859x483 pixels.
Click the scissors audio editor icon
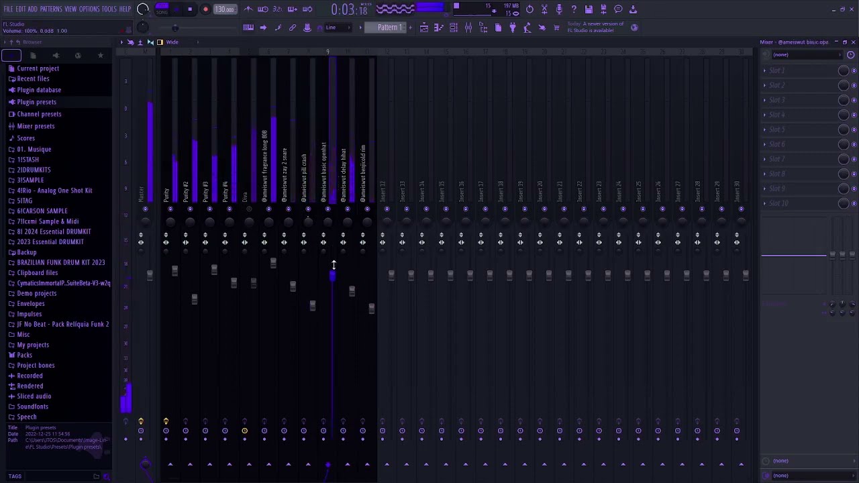[x=544, y=9]
